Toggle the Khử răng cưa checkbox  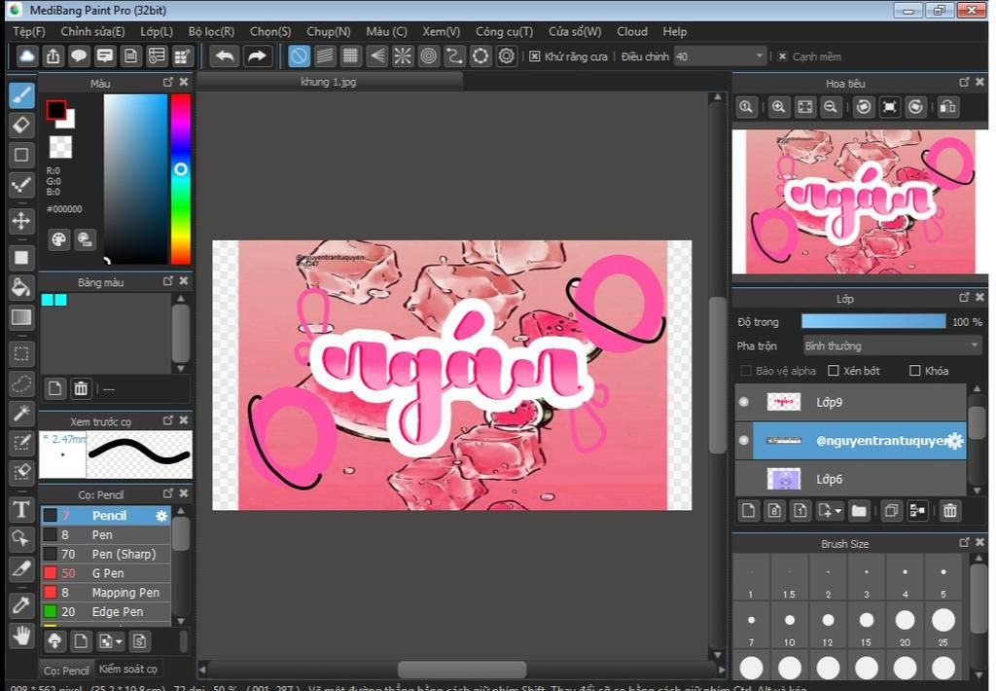point(535,56)
